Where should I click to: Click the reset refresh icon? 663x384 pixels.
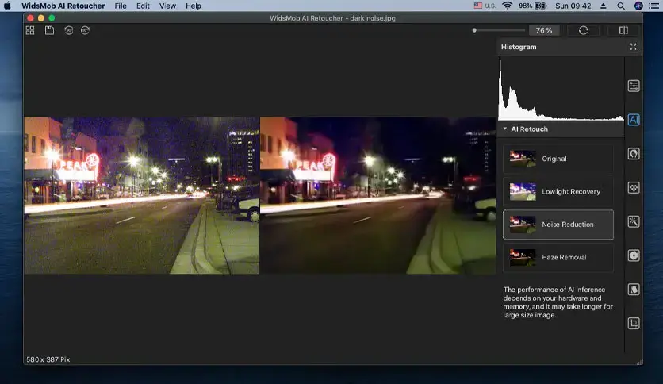point(583,30)
